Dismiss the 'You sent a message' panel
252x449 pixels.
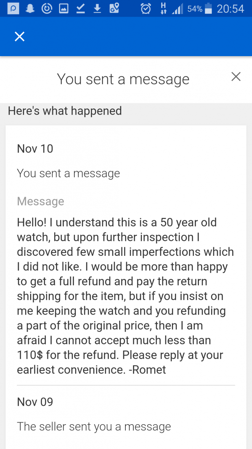[x=236, y=77]
